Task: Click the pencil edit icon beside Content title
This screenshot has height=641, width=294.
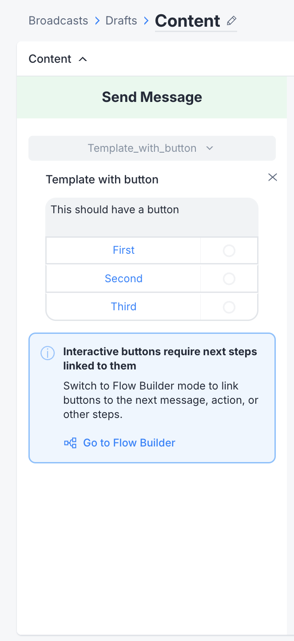Action: click(231, 20)
